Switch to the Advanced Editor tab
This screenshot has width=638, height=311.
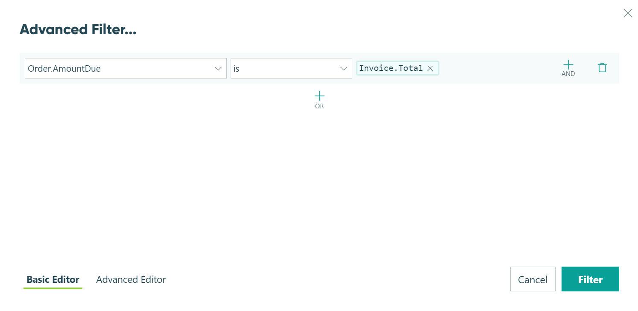[131, 279]
